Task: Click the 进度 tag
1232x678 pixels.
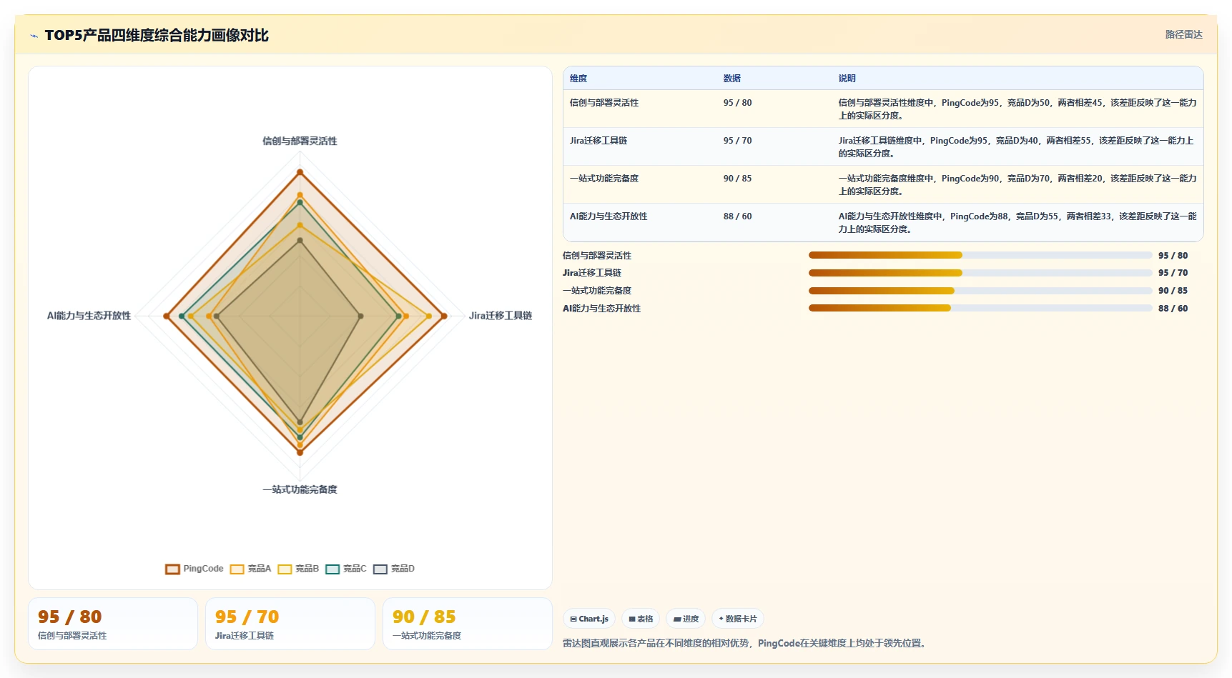Action: click(686, 619)
